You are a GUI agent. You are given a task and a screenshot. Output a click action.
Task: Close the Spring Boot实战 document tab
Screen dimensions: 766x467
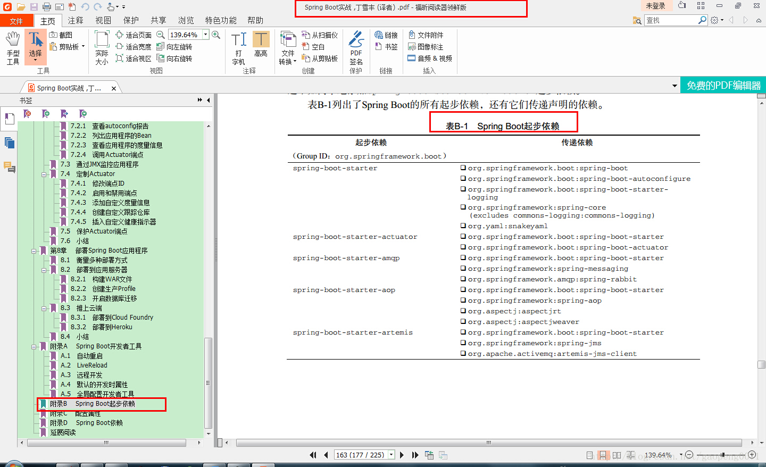coord(113,88)
